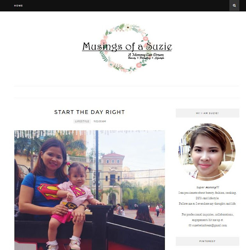Viewport: 246px width, 250px height.
Task: Click the passionate about beauty bio line
Action: 207,193
